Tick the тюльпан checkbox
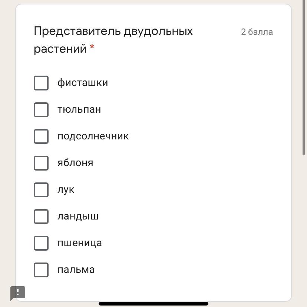The height and width of the screenshot is (307, 307). [41, 110]
